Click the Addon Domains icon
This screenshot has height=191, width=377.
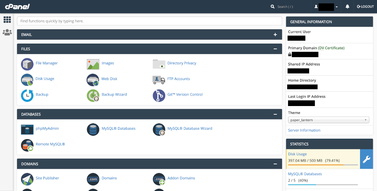[159, 179]
